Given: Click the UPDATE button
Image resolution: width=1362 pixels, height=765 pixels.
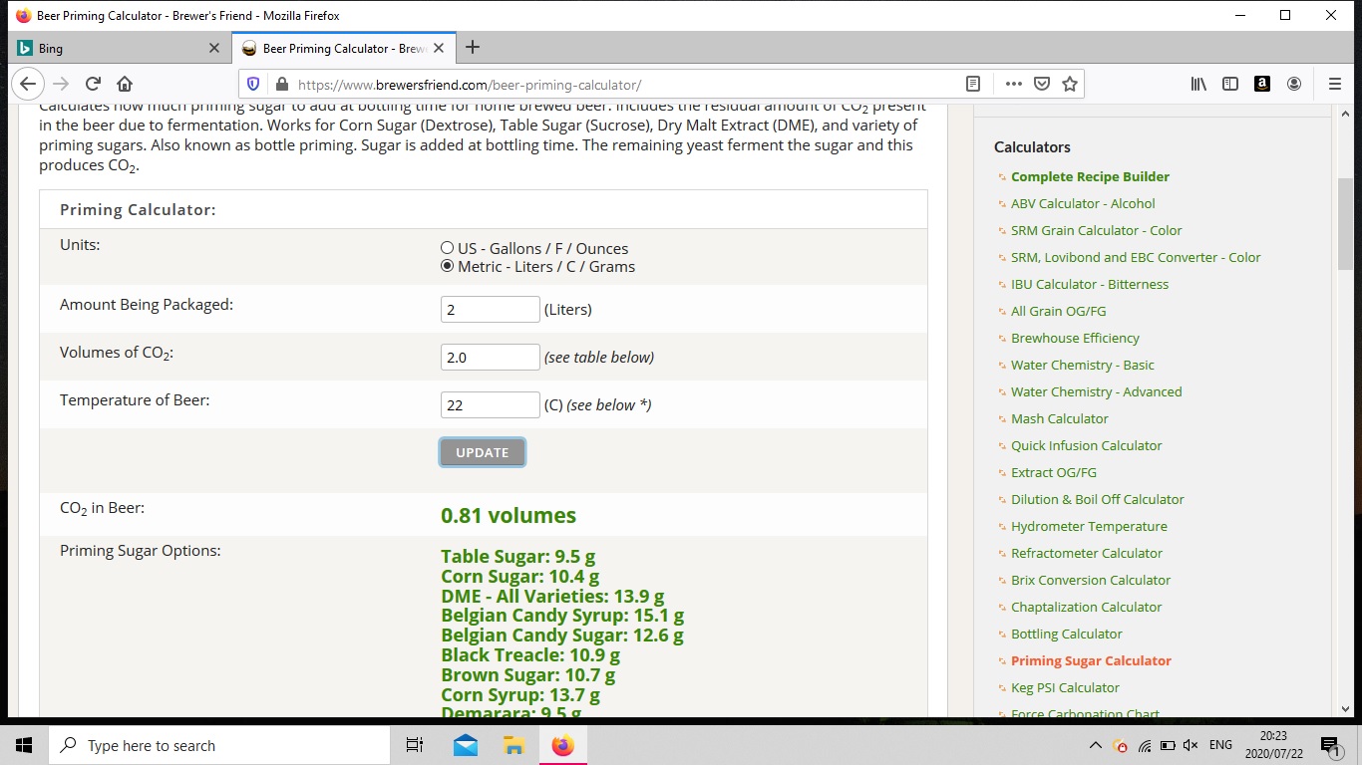Looking at the screenshot, I should [483, 452].
